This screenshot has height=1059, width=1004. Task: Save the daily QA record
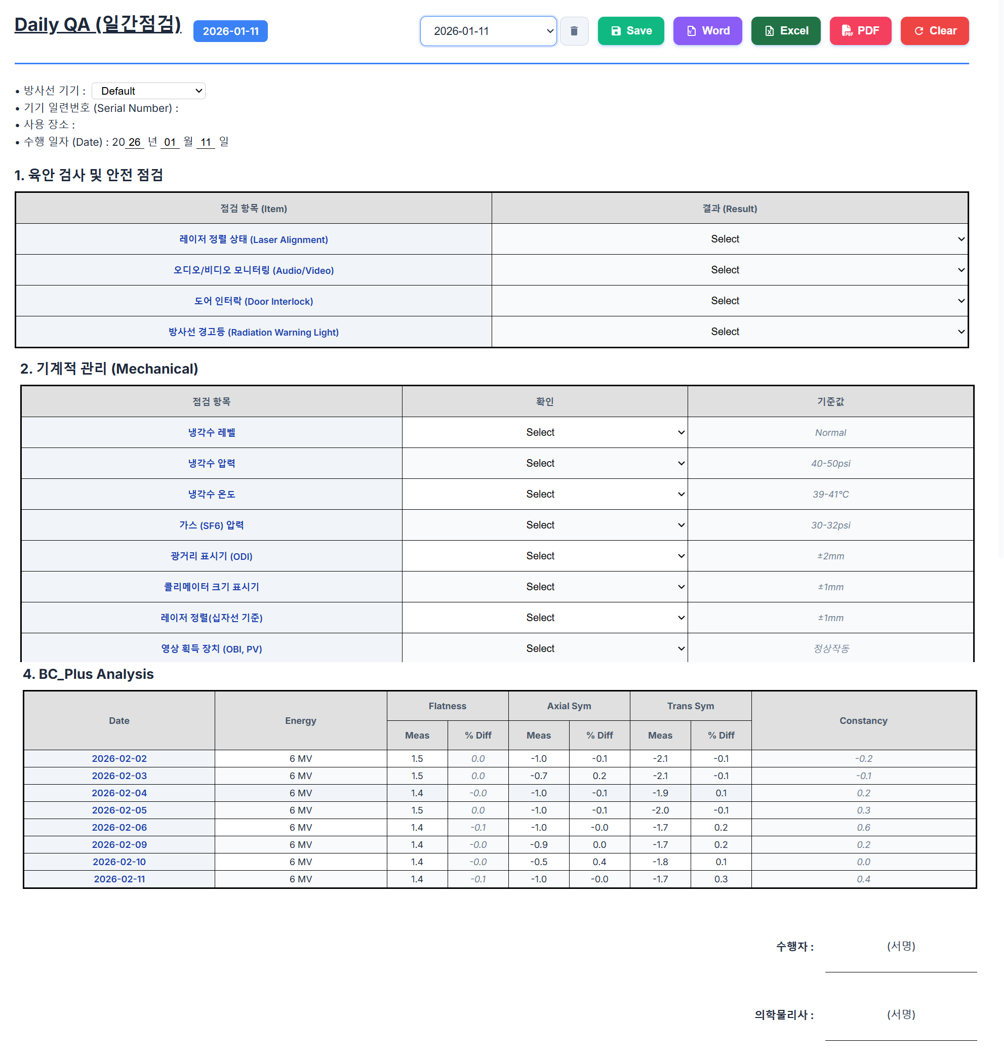630,31
